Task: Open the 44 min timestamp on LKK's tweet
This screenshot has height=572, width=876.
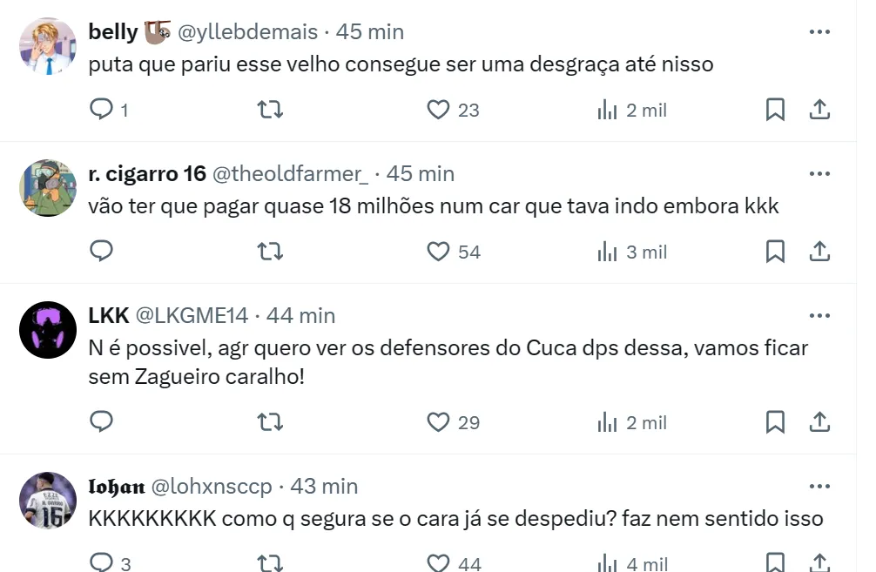Action: pos(300,315)
